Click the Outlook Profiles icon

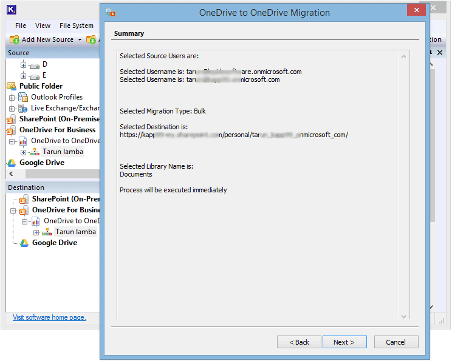[x=22, y=97]
